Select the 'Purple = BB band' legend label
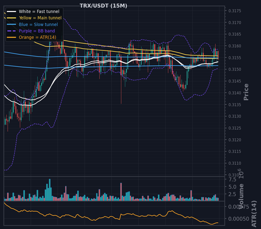The image size is (261, 229). point(37,31)
